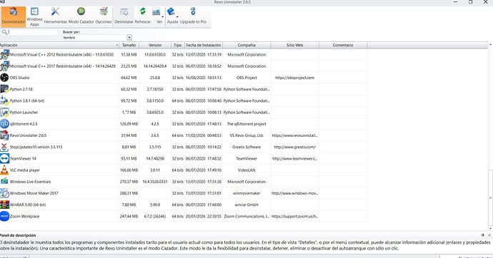Screen dimensions: 493x258
Task: Close the Panel de descripción
Action: (x=489, y=235)
